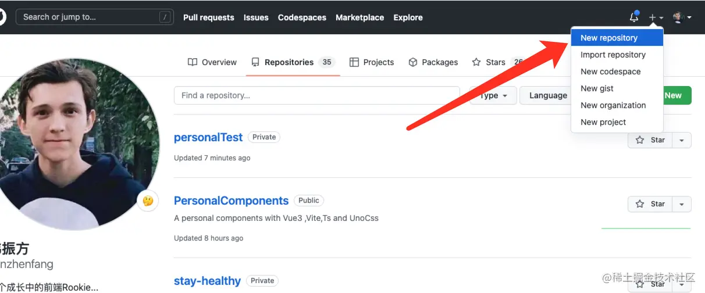This screenshot has width=705, height=293.
Task: Click the thinking emoji status badge
Action: pos(148,201)
